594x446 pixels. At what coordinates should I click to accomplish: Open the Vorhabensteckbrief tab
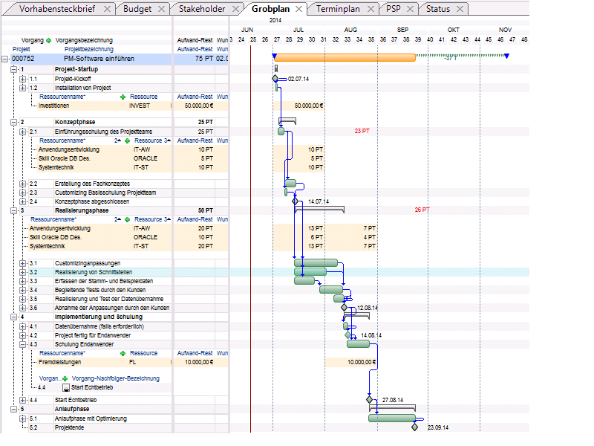coord(57,9)
